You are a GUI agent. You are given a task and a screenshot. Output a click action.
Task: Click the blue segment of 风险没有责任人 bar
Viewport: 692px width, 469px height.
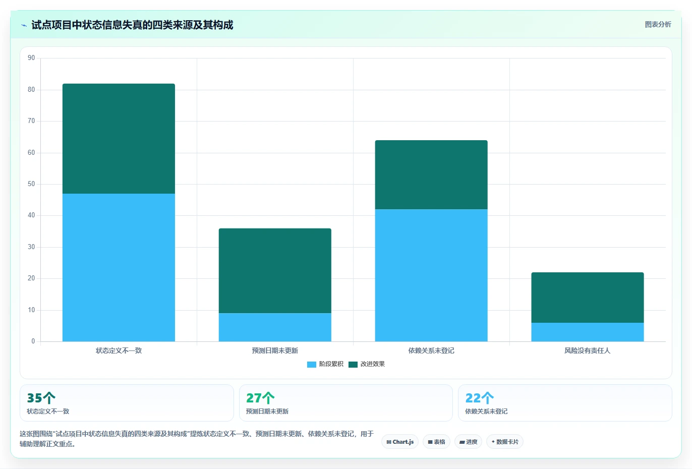588,332
